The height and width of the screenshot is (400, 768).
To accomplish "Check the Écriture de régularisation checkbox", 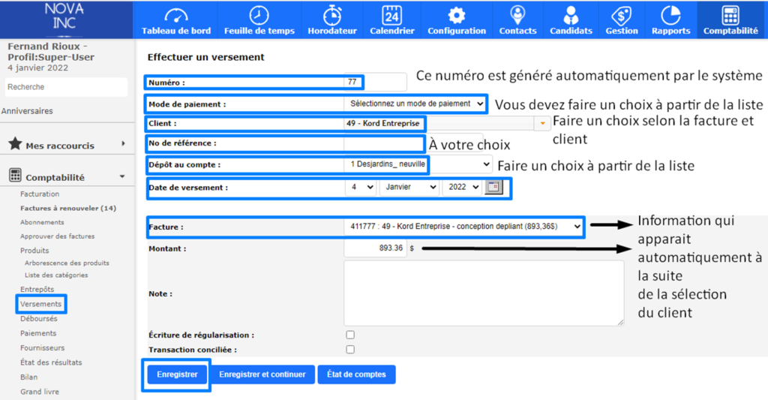I will (x=350, y=335).
